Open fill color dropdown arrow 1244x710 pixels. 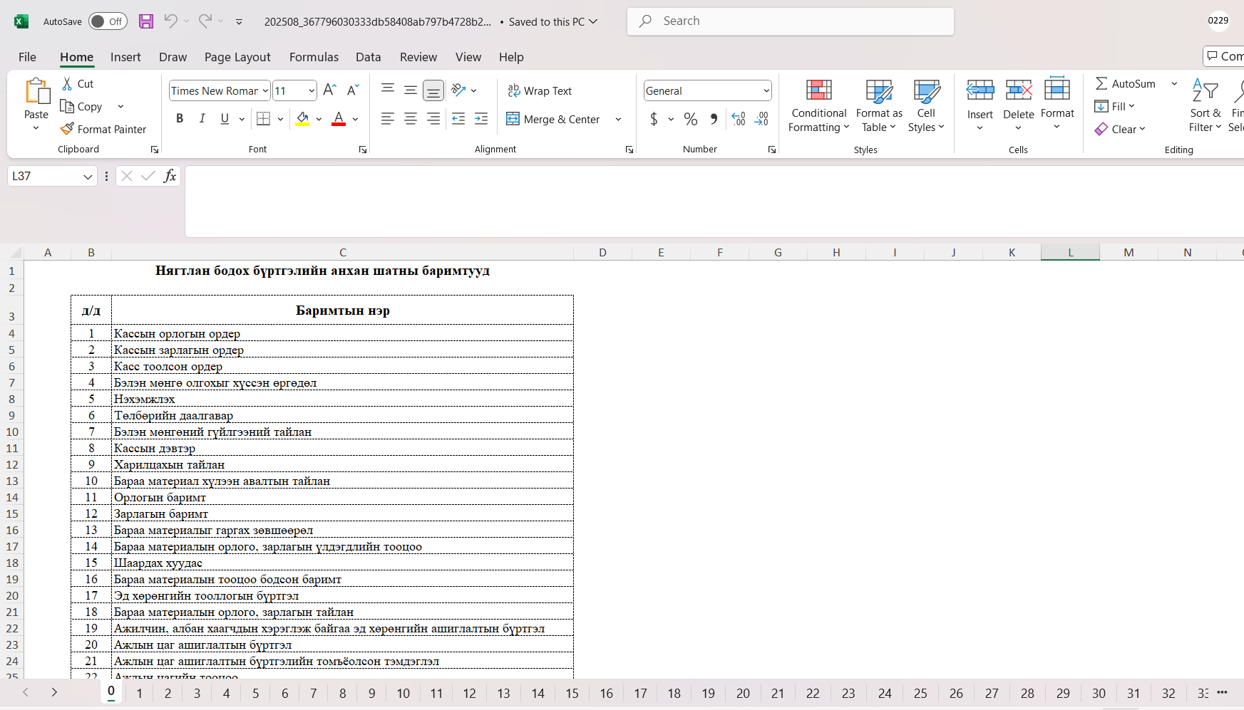(x=319, y=119)
